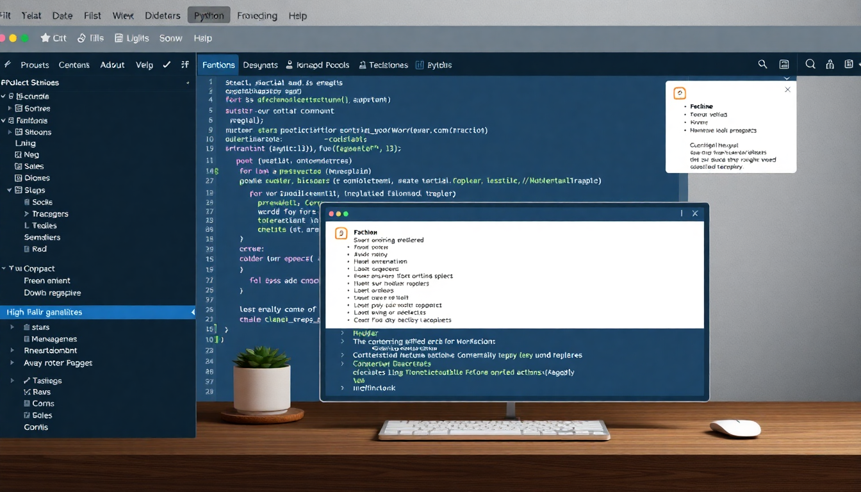This screenshot has height=492, width=861.
Task: Click the star icon beside Crt
Action: click(45, 38)
